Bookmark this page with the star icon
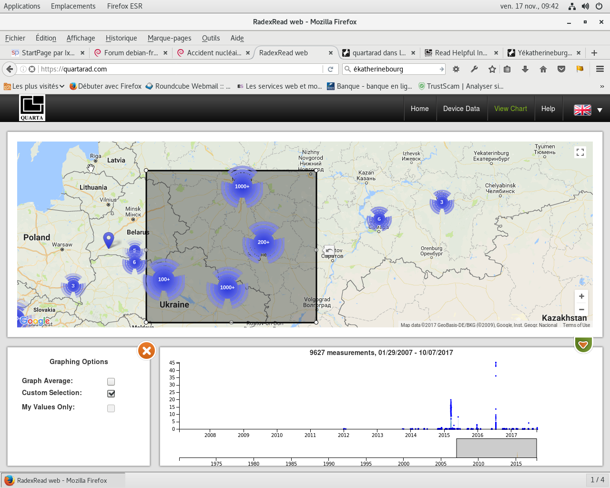This screenshot has height=488, width=610. click(492, 69)
